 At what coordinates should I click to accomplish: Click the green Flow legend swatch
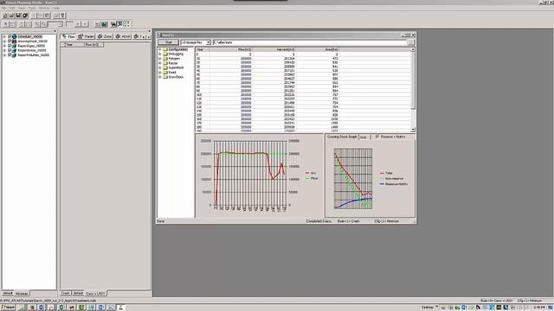307,178
